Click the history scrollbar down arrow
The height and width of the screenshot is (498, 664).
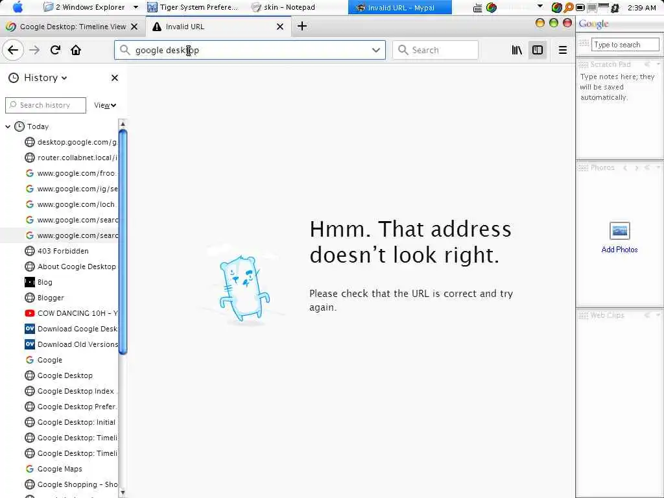(123, 493)
